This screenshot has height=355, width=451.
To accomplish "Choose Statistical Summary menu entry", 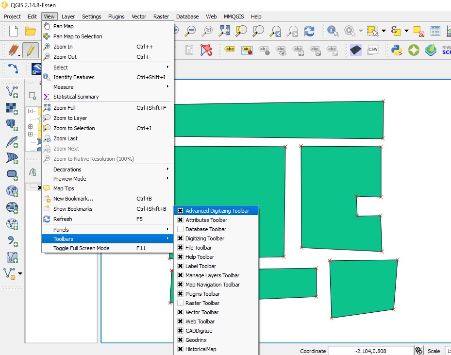I will [108, 97].
